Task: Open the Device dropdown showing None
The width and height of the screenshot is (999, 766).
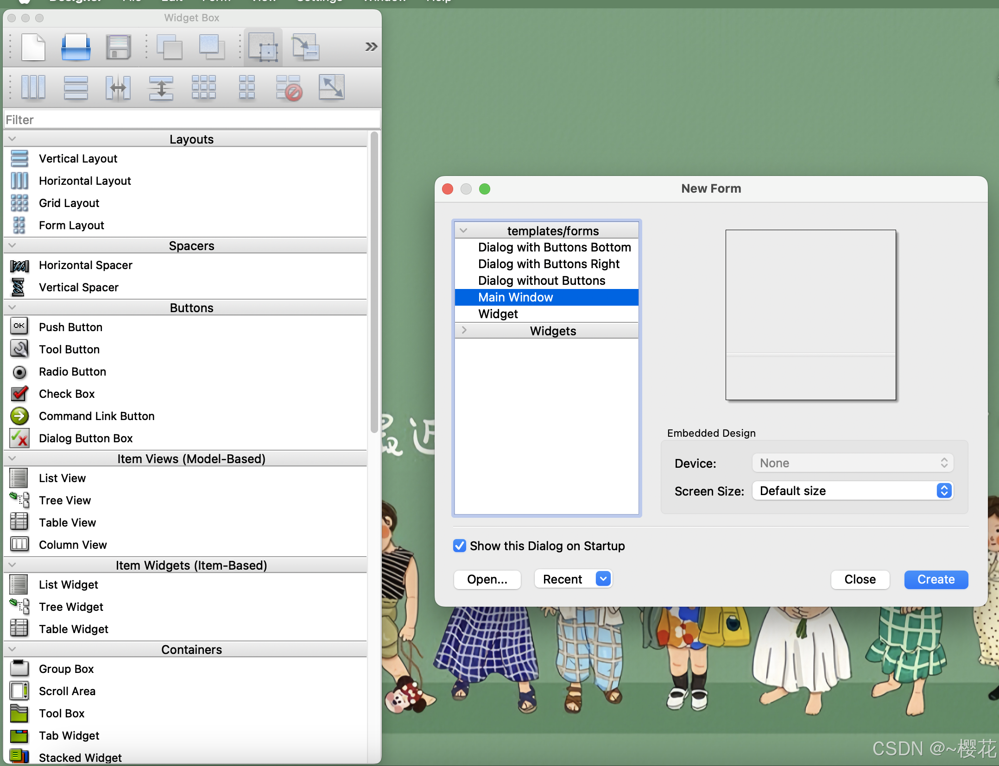Action: (x=852, y=463)
